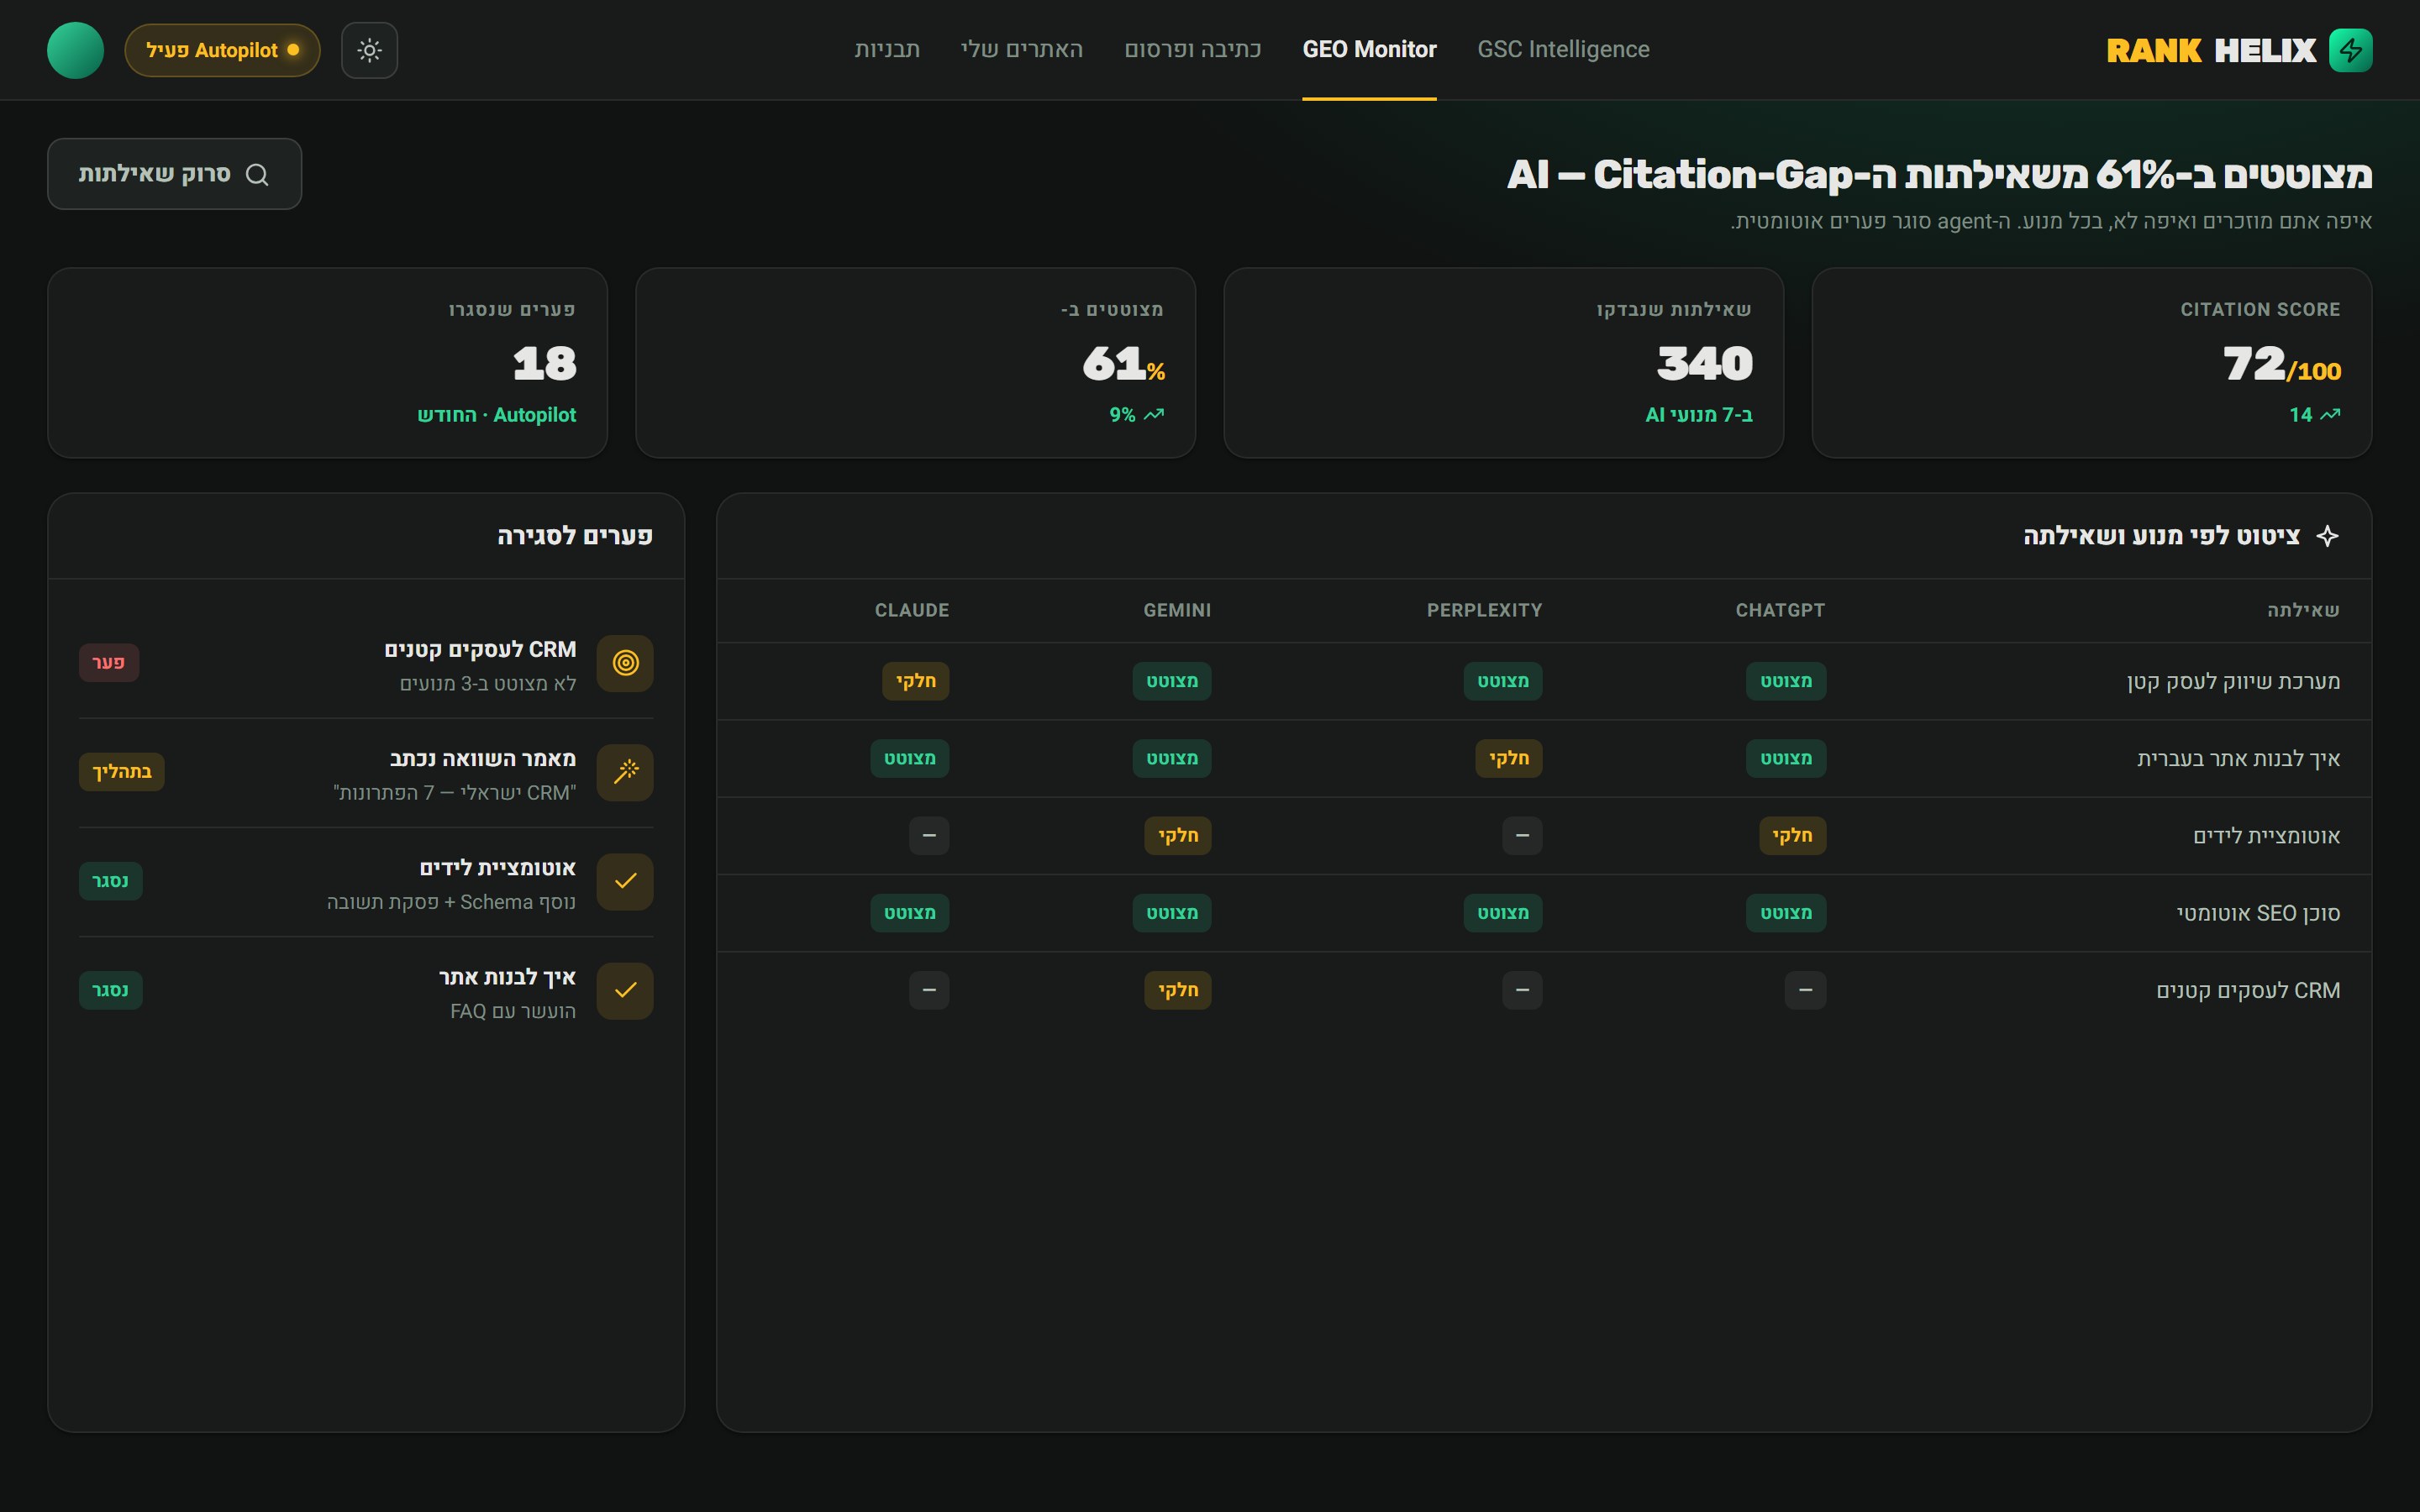Click the CHATGPT column header

point(1780,610)
